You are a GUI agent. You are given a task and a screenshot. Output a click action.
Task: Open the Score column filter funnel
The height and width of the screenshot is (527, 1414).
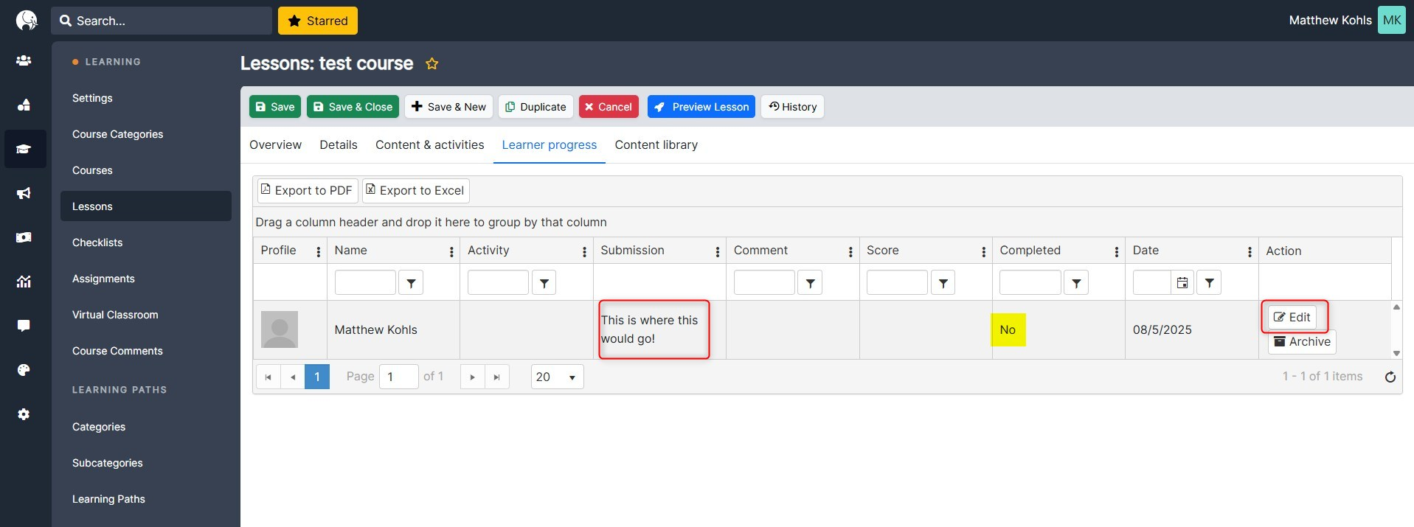click(x=943, y=283)
